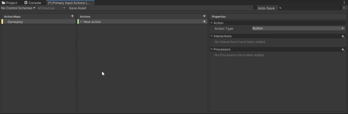
Task: Click the Project tab folder icon
Action: click(x=4, y=3)
